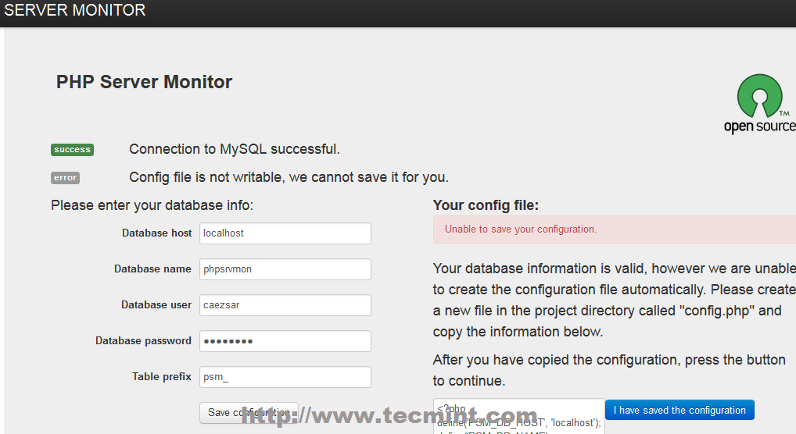Screen dimensions: 796x434
Task: Click the Database host label
Action: (156, 233)
